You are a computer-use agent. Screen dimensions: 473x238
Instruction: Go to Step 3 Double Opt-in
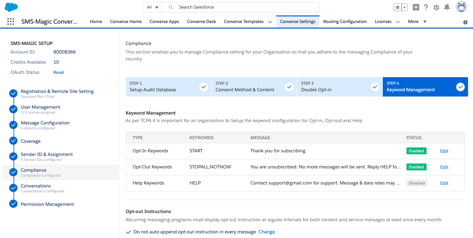[340, 87]
